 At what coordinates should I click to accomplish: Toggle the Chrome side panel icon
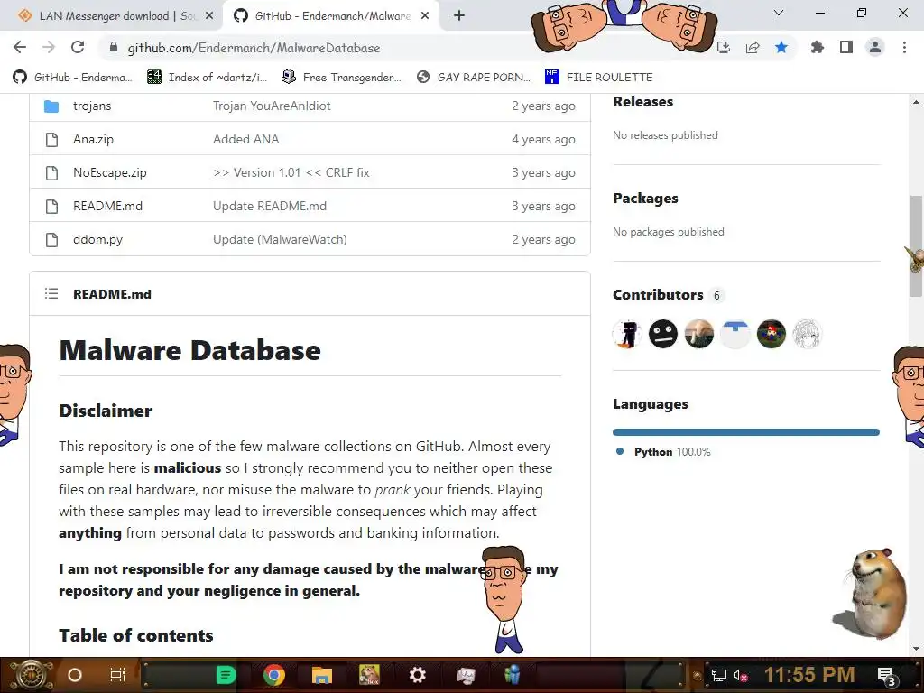846,47
